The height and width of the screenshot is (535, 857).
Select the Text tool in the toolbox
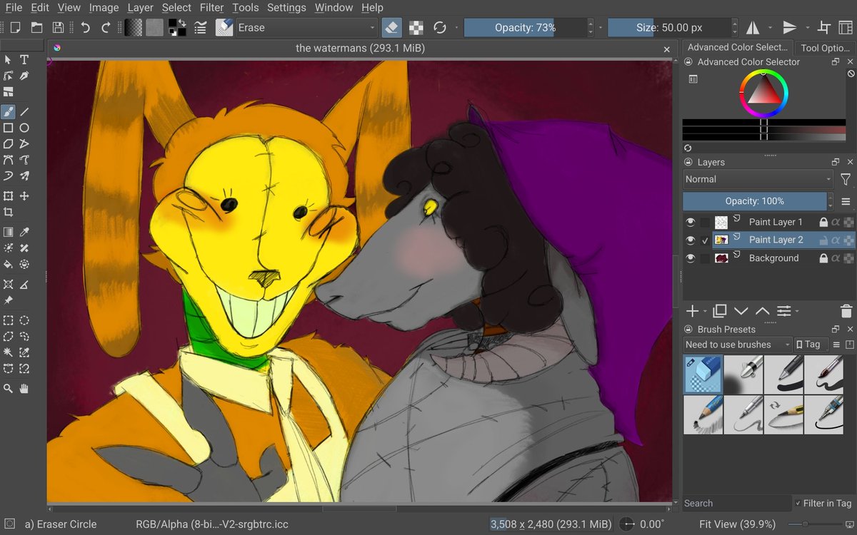[x=24, y=59]
